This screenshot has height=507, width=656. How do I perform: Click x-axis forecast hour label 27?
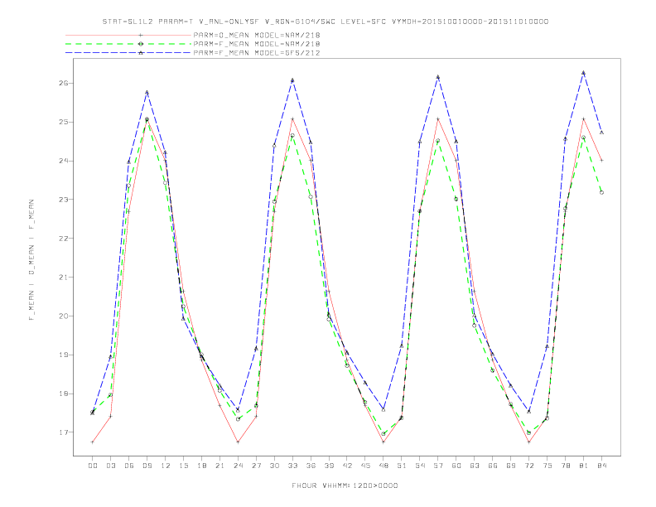[256, 466]
